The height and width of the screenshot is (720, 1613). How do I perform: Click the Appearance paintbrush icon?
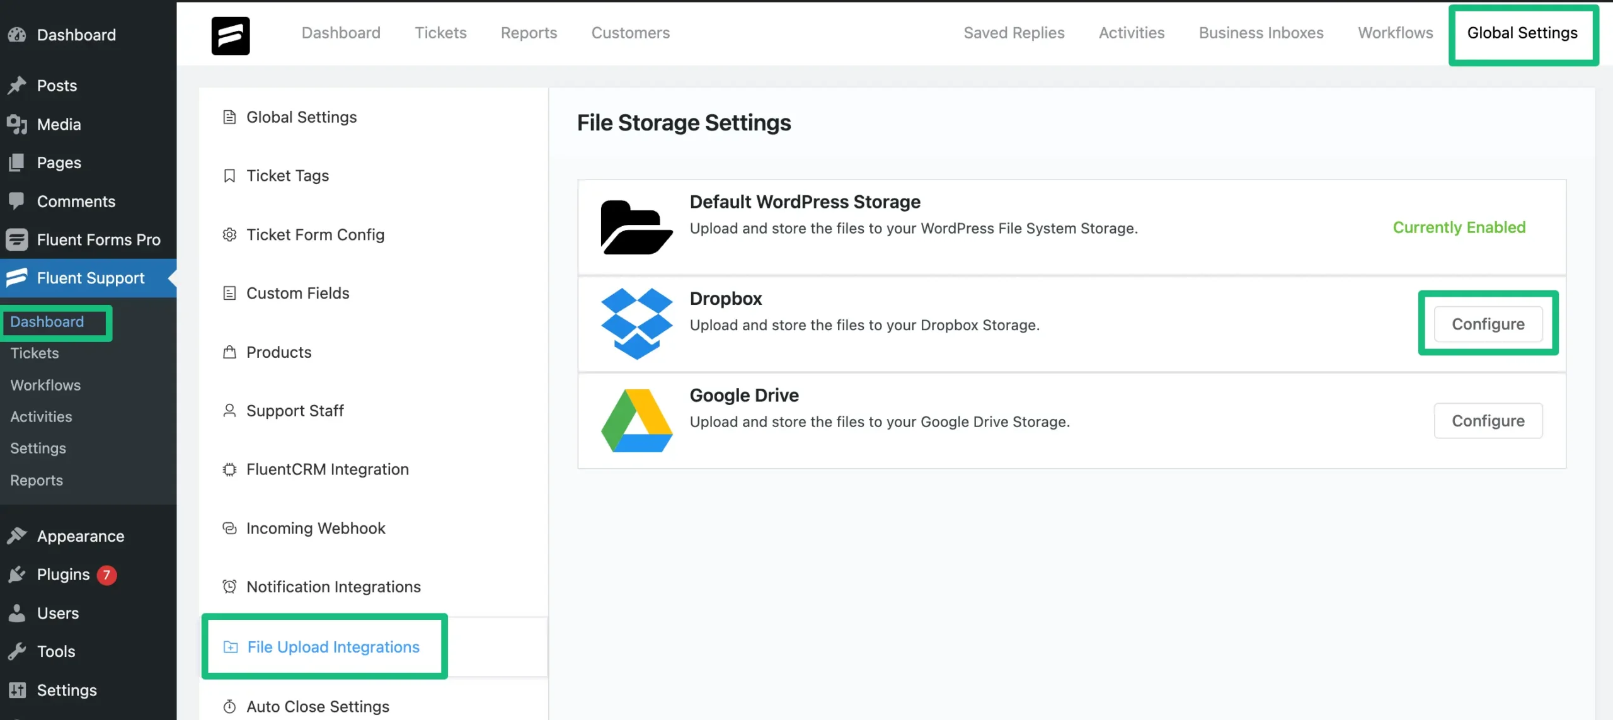pos(17,535)
